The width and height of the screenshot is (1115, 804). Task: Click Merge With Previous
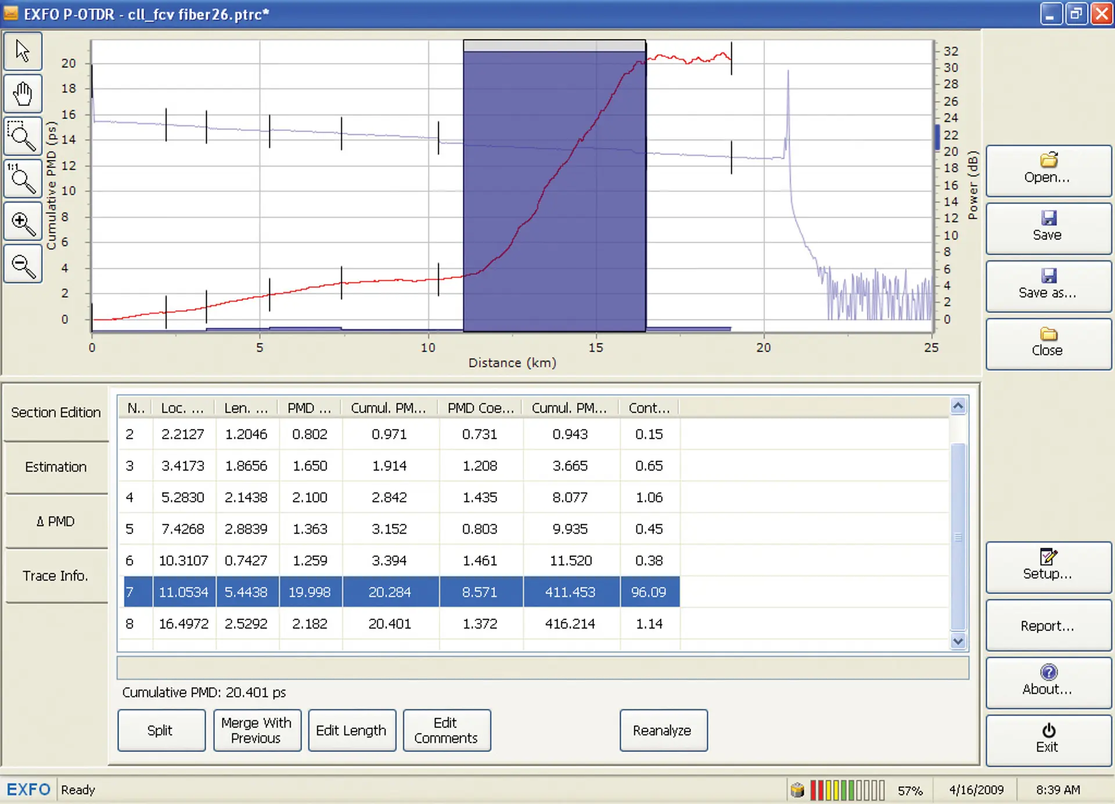pos(257,730)
